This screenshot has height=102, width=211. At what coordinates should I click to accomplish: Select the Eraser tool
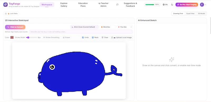(67, 37)
